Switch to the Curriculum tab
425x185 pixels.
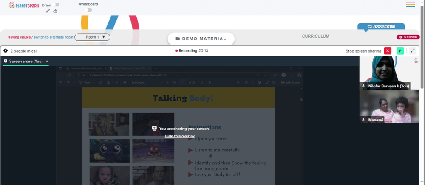point(315,36)
